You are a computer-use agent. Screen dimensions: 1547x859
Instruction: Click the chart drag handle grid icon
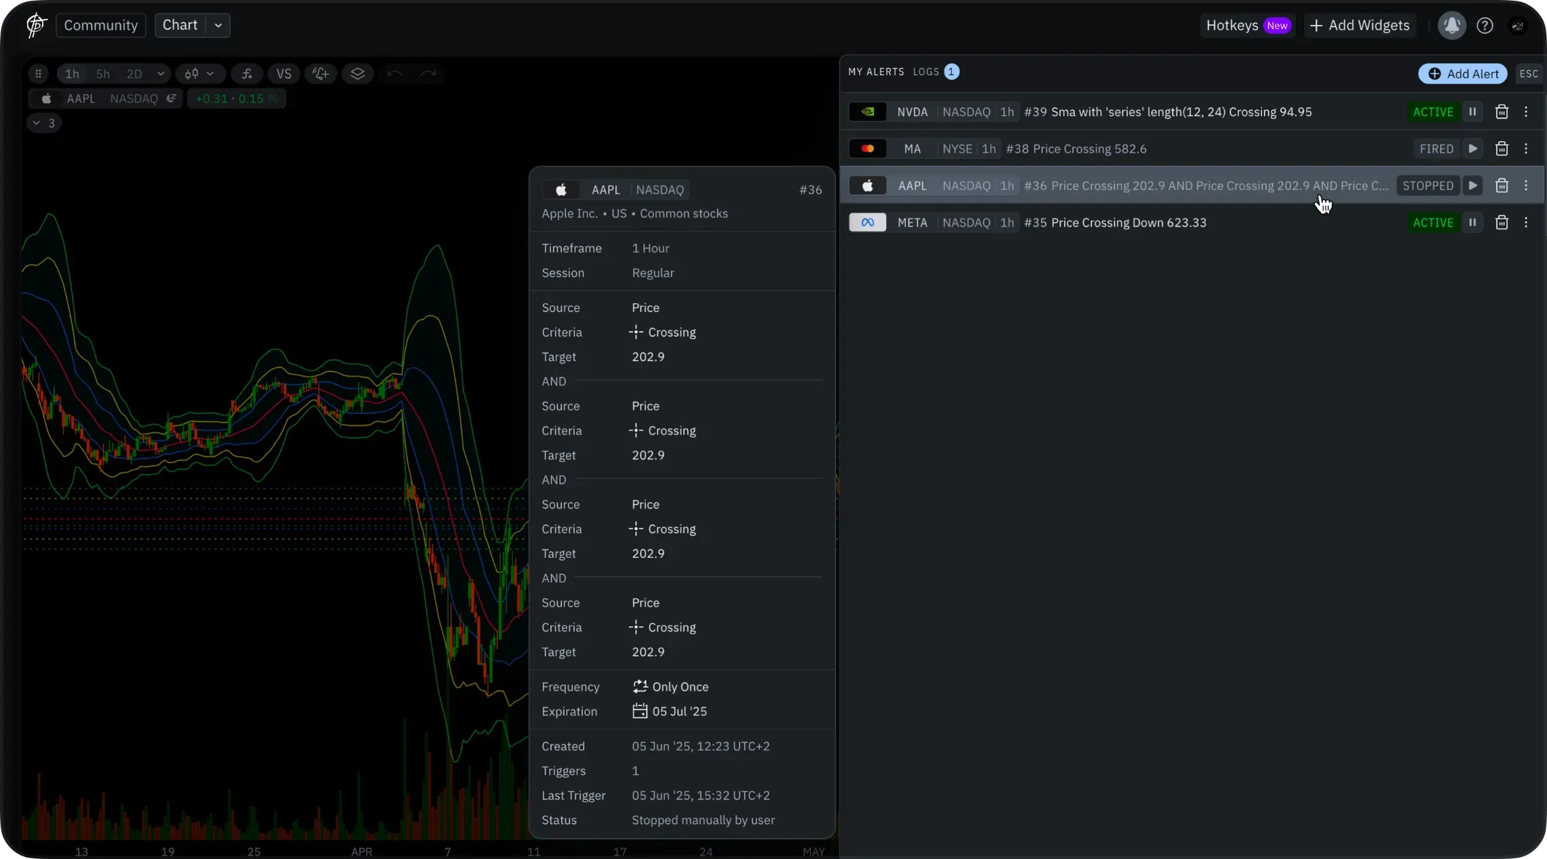click(39, 73)
